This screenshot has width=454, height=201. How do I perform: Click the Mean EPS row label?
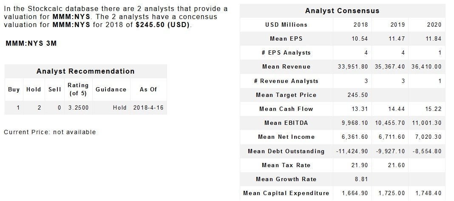(286, 39)
